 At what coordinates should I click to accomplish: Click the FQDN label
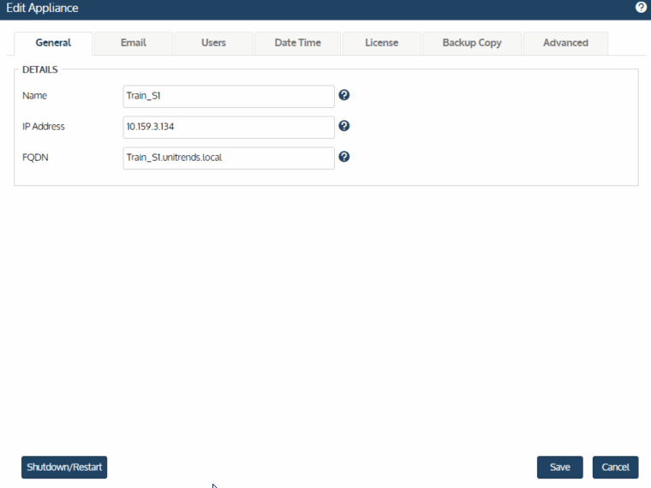(x=35, y=158)
